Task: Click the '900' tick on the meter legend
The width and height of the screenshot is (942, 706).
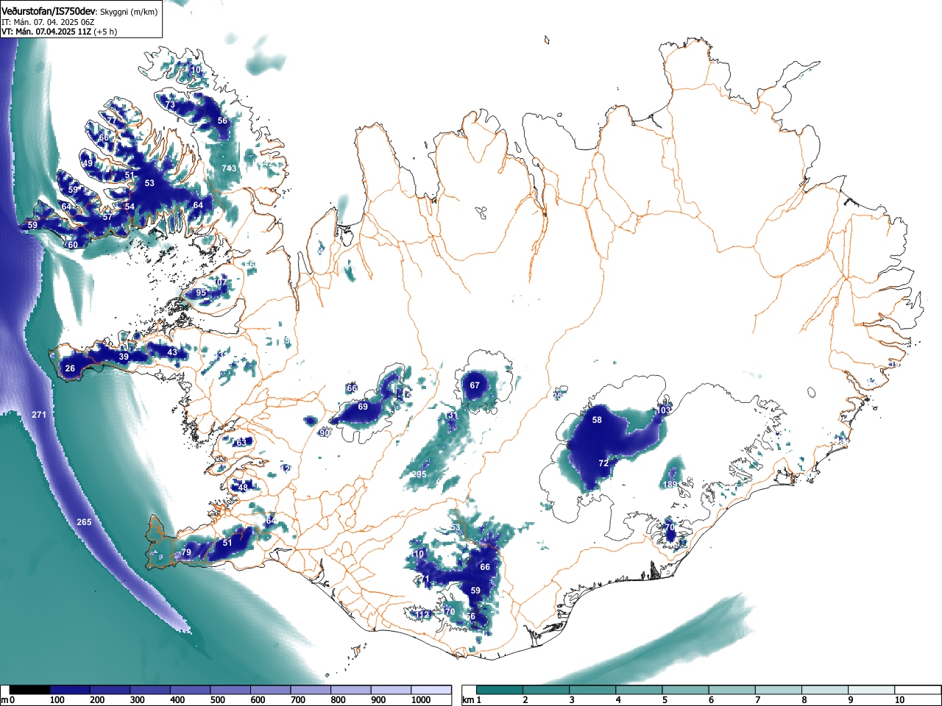Action: coord(378,700)
